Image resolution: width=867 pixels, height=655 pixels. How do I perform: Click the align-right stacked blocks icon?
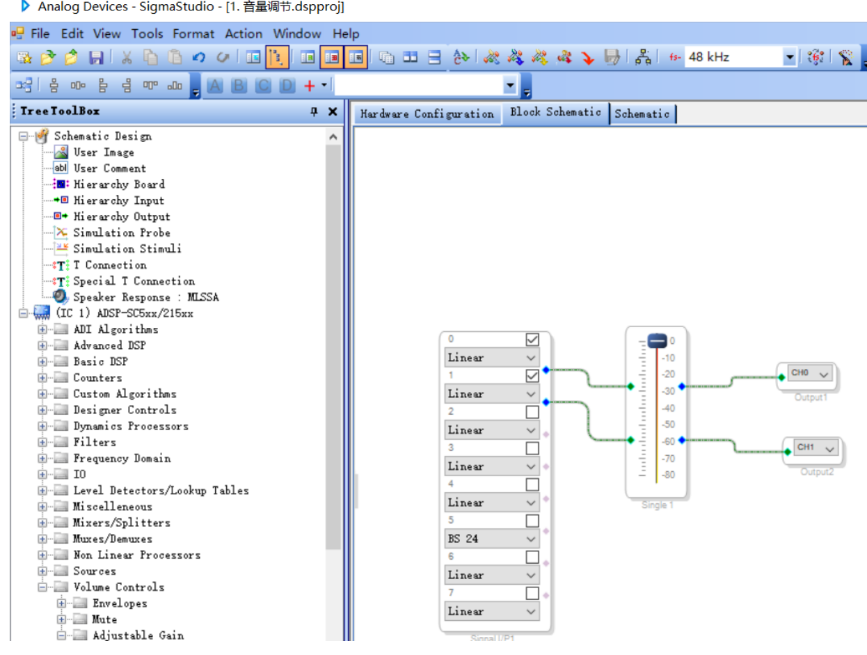127,86
